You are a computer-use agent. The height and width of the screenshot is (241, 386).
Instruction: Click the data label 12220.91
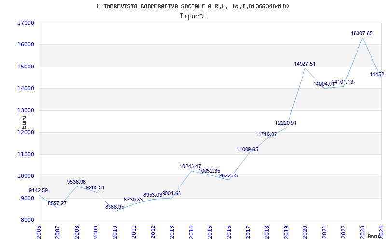tap(286, 123)
